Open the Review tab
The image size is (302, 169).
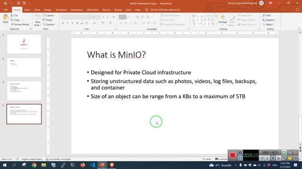coord(118,9)
